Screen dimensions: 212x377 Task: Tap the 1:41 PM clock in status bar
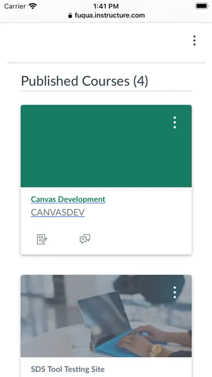106,6
